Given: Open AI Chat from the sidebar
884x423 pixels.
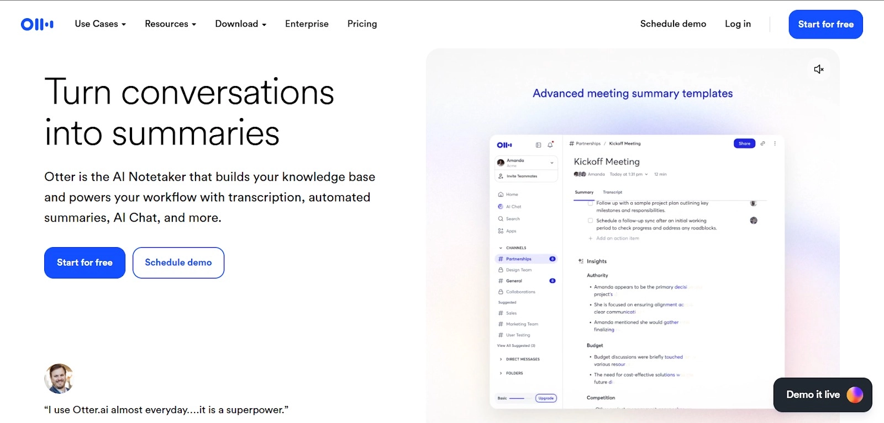Looking at the screenshot, I should tap(513, 207).
